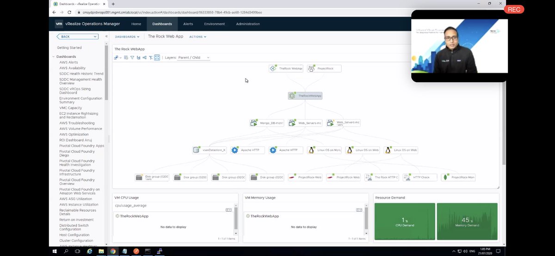555x256 pixels.
Task: Open VM CPU Usage widget options dropdown
Action: coord(228,210)
